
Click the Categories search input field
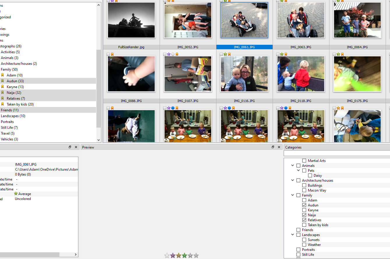(x=336, y=153)
